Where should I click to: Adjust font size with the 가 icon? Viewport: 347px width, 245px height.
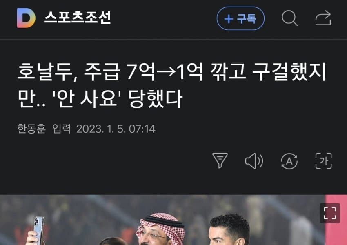323,161
